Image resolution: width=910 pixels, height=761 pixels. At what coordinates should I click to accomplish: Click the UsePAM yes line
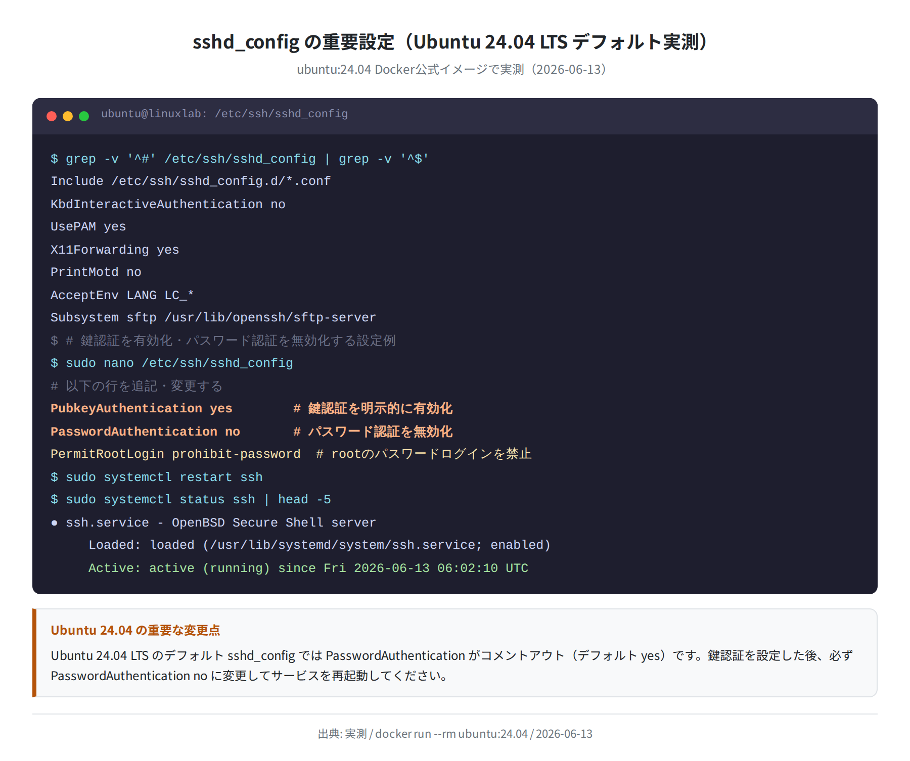[88, 226]
